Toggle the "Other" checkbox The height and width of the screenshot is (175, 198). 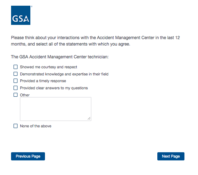(x=16, y=95)
